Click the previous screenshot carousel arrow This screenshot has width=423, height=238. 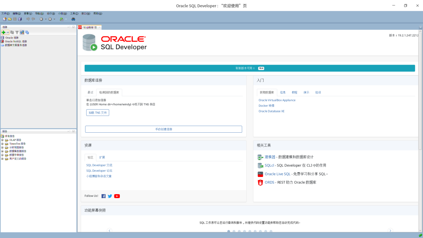tap(109, 231)
